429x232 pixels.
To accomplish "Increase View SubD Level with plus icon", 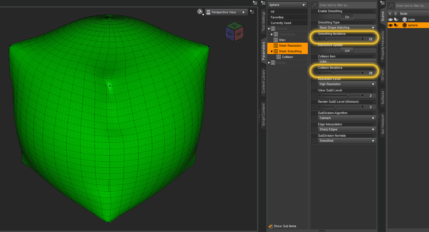I will click(362, 96).
